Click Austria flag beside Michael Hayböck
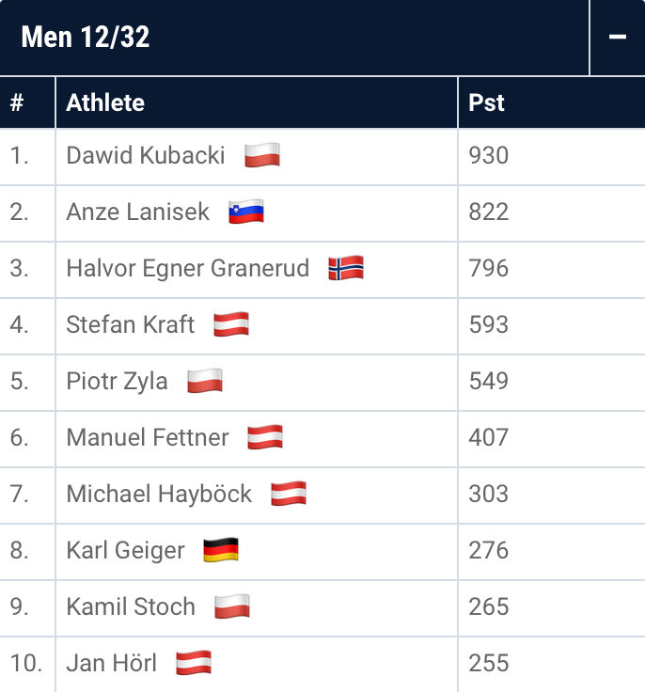Image resolution: width=645 pixels, height=692 pixels. click(x=289, y=494)
